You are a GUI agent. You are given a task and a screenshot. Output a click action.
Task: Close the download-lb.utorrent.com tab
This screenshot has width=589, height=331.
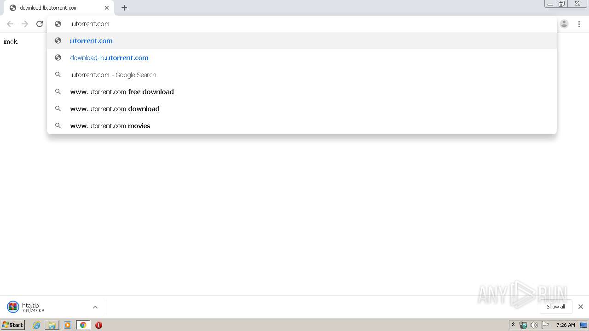[107, 8]
